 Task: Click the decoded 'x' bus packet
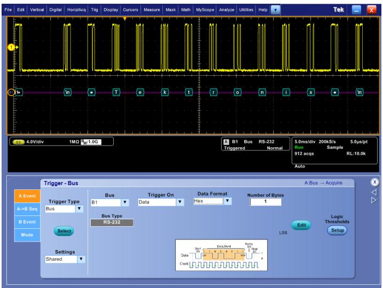311,92
